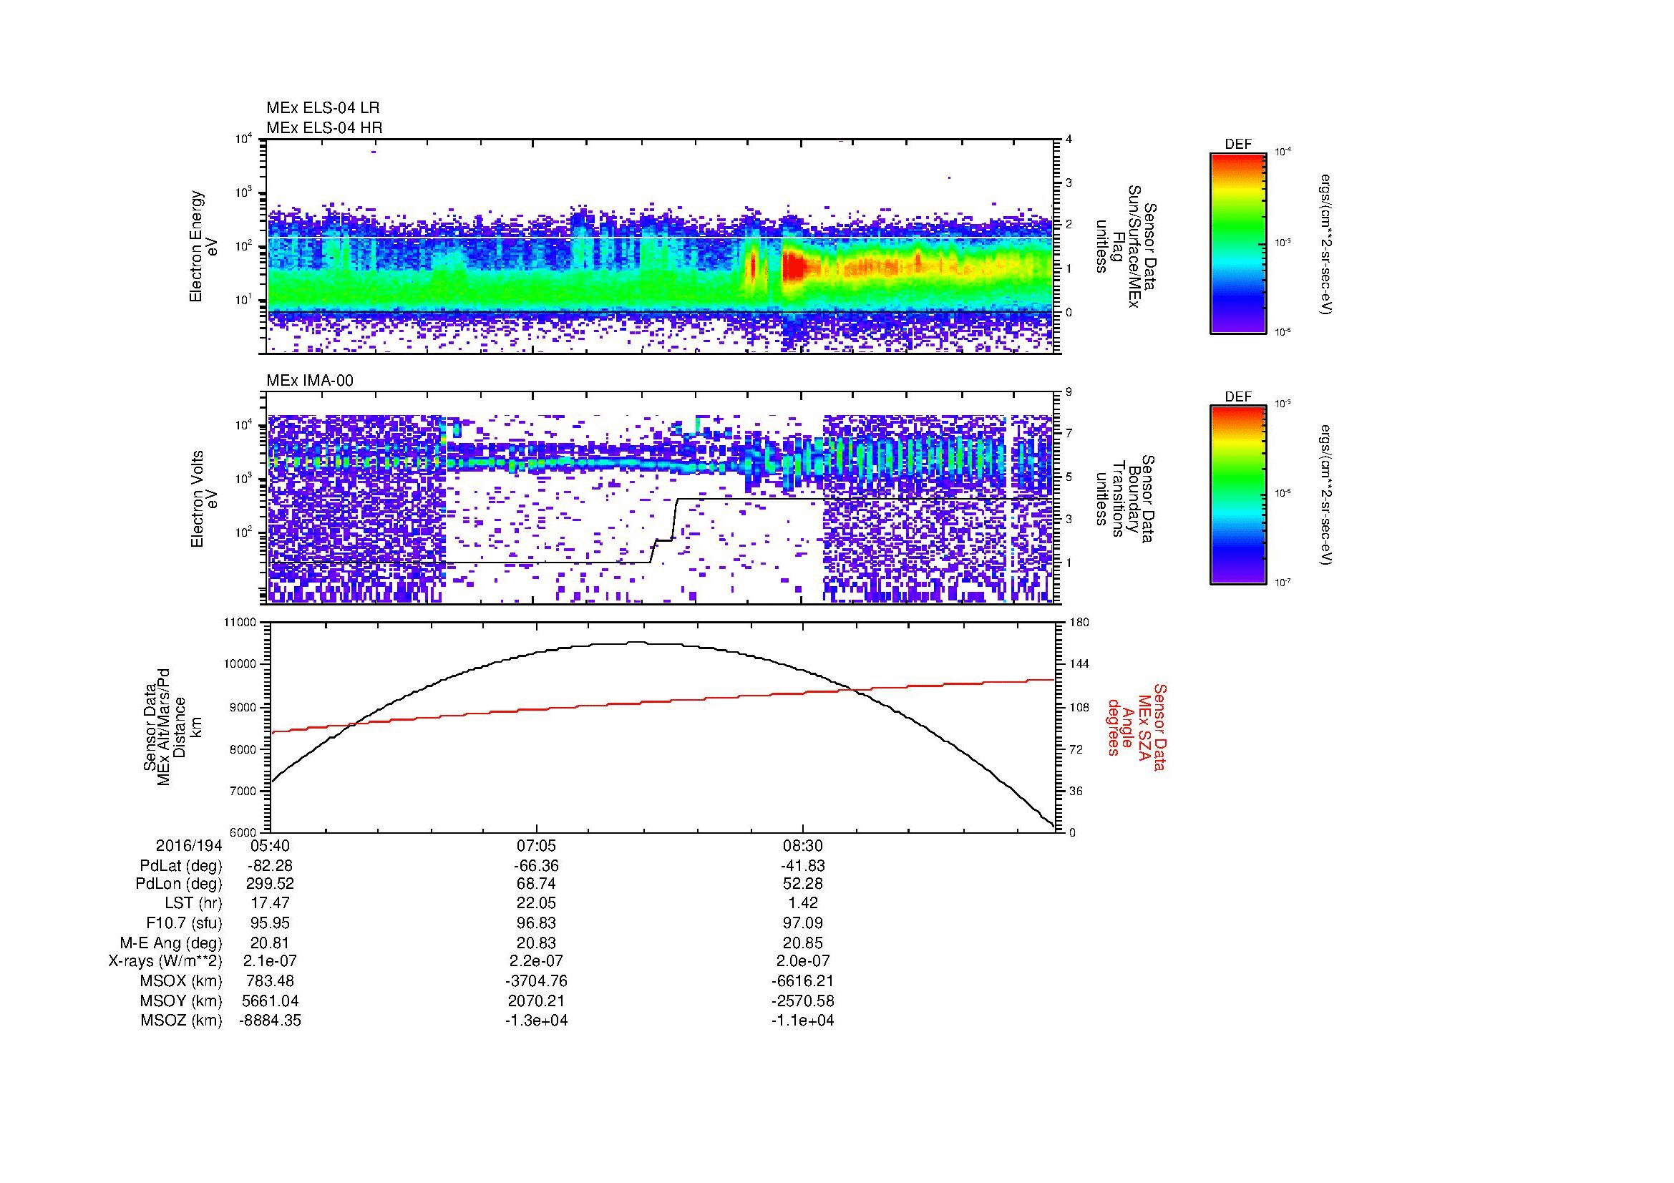The width and height of the screenshot is (1674, 1183).
Task: Click the PdLon value '52.28'
Action: click(802, 884)
